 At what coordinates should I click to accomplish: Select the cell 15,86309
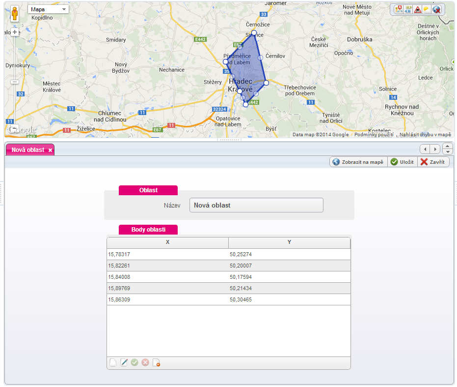point(167,299)
